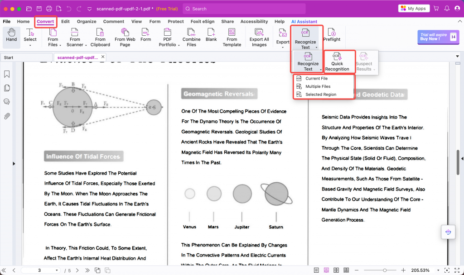
Task: Open user account profile
Action: pyautogui.click(x=457, y=8)
